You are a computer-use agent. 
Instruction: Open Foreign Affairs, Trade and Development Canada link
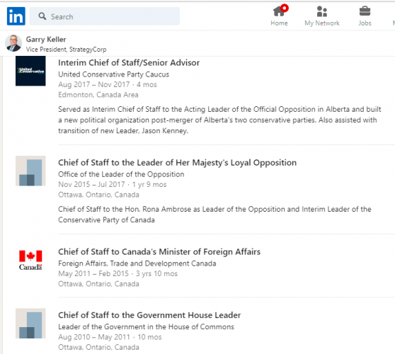coord(137,263)
